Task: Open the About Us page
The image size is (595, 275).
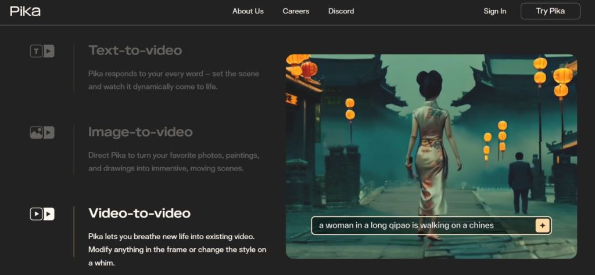Action: click(x=248, y=11)
